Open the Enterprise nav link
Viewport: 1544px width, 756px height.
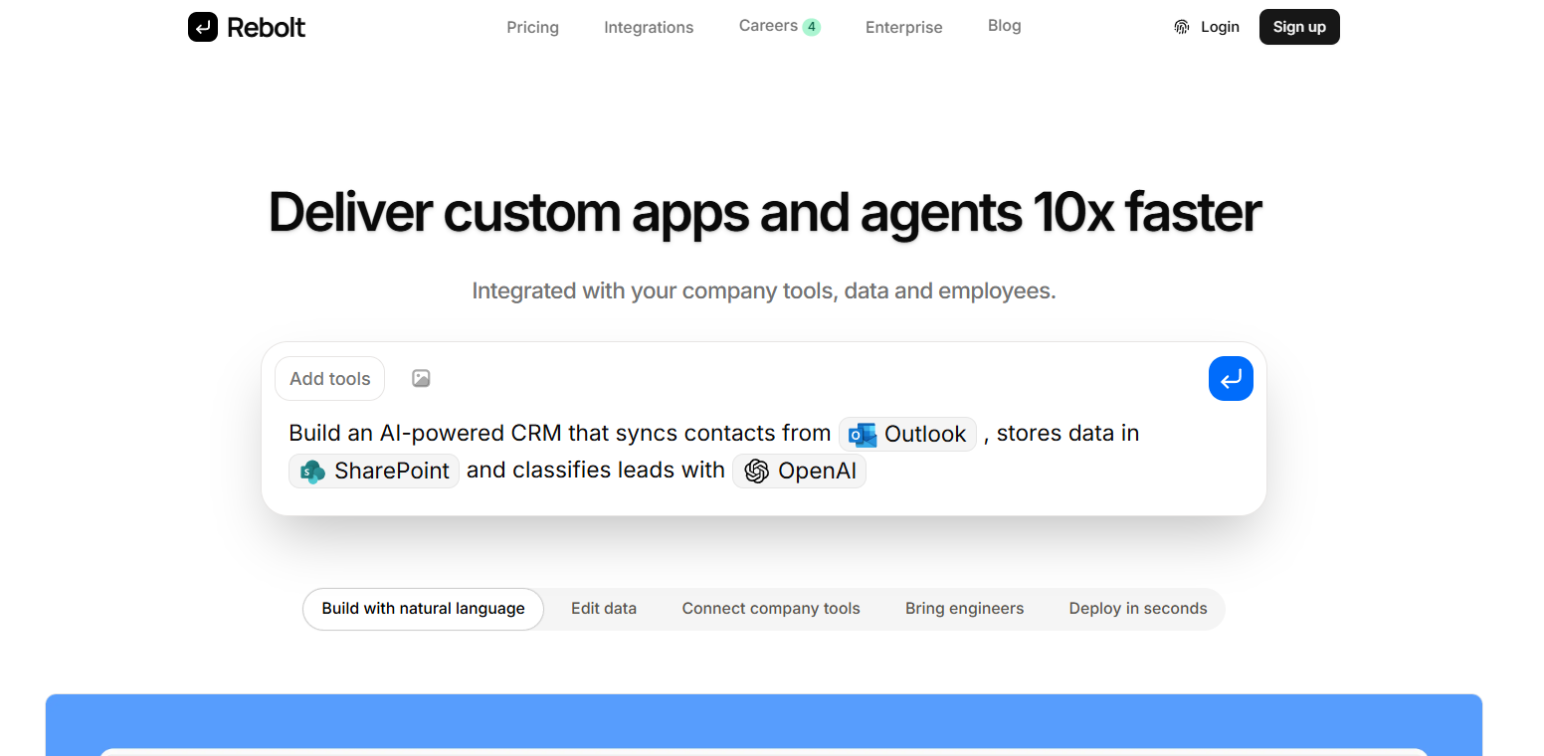(x=903, y=27)
